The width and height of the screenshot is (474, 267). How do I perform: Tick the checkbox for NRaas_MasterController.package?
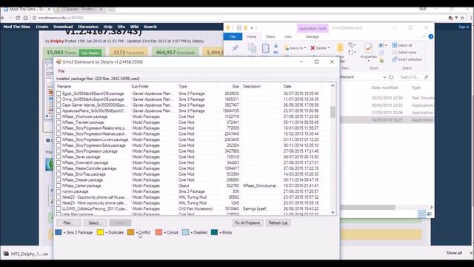(59, 168)
